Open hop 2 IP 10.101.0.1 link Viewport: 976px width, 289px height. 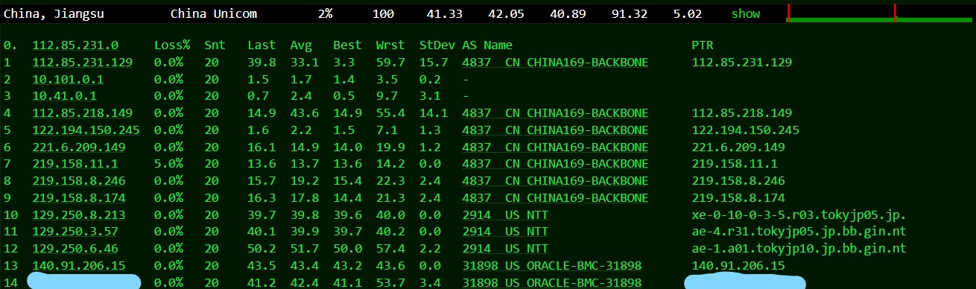tap(68, 79)
